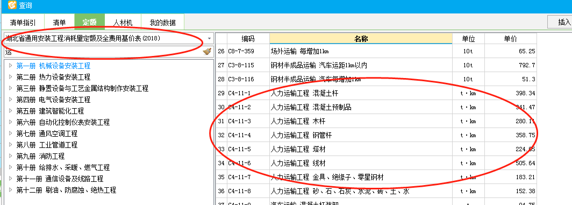Viewport: 572px width, 205px height.
Task: Select 人力运输工程 混凝土杆 row
Action: coord(376,93)
